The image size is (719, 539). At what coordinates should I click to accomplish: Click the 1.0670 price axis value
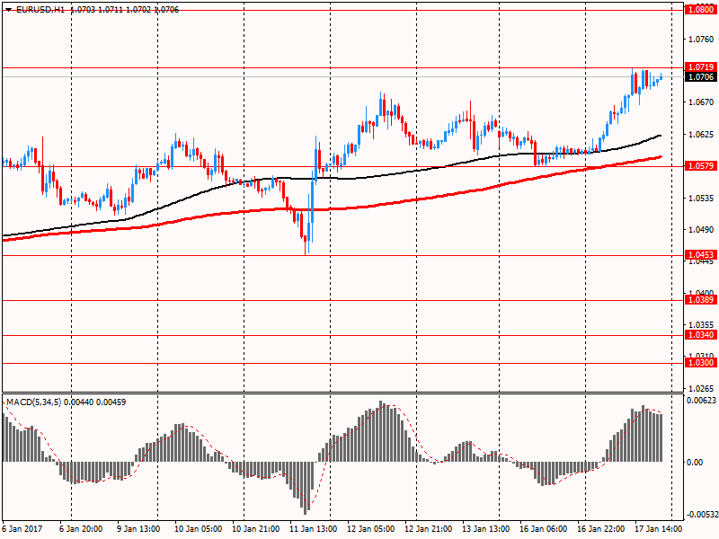[700, 102]
